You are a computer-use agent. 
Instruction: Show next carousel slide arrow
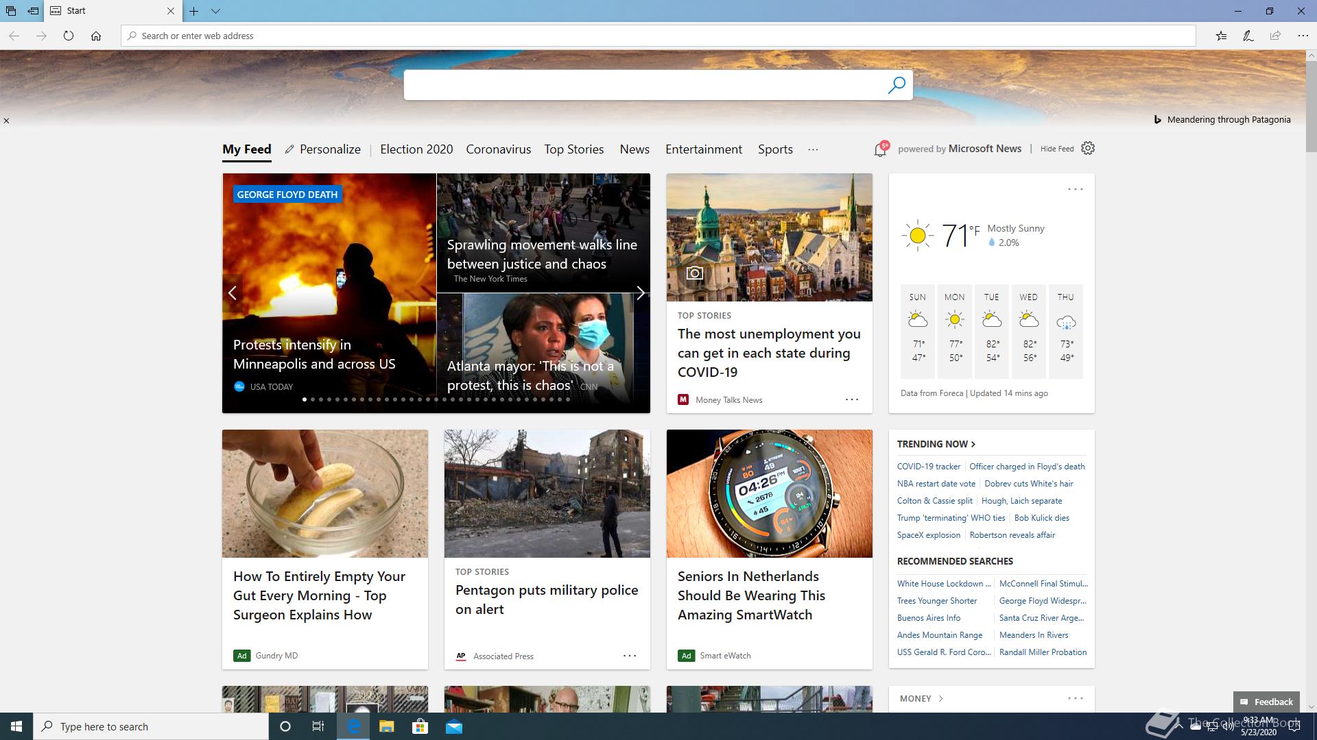(x=640, y=293)
